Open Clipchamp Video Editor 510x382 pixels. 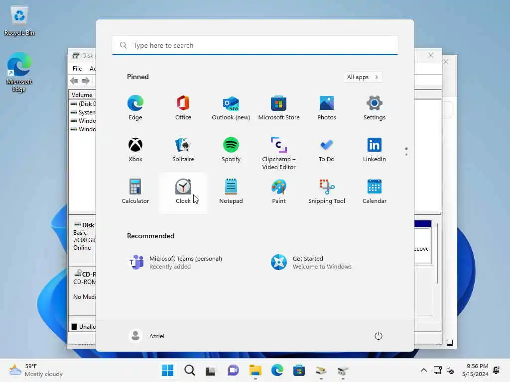click(279, 153)
